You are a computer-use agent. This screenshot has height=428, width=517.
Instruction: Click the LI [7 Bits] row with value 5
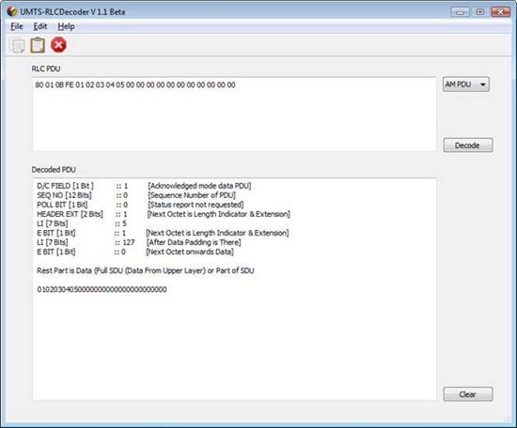(x=82, y=223)
